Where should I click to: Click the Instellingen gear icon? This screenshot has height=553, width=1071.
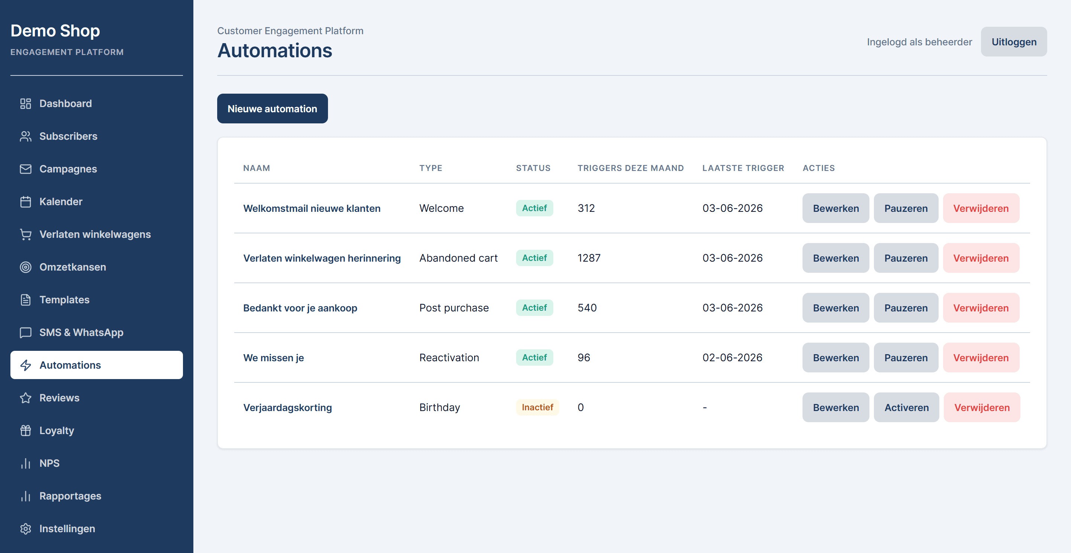pyautogui.click(x=25, y=529)
